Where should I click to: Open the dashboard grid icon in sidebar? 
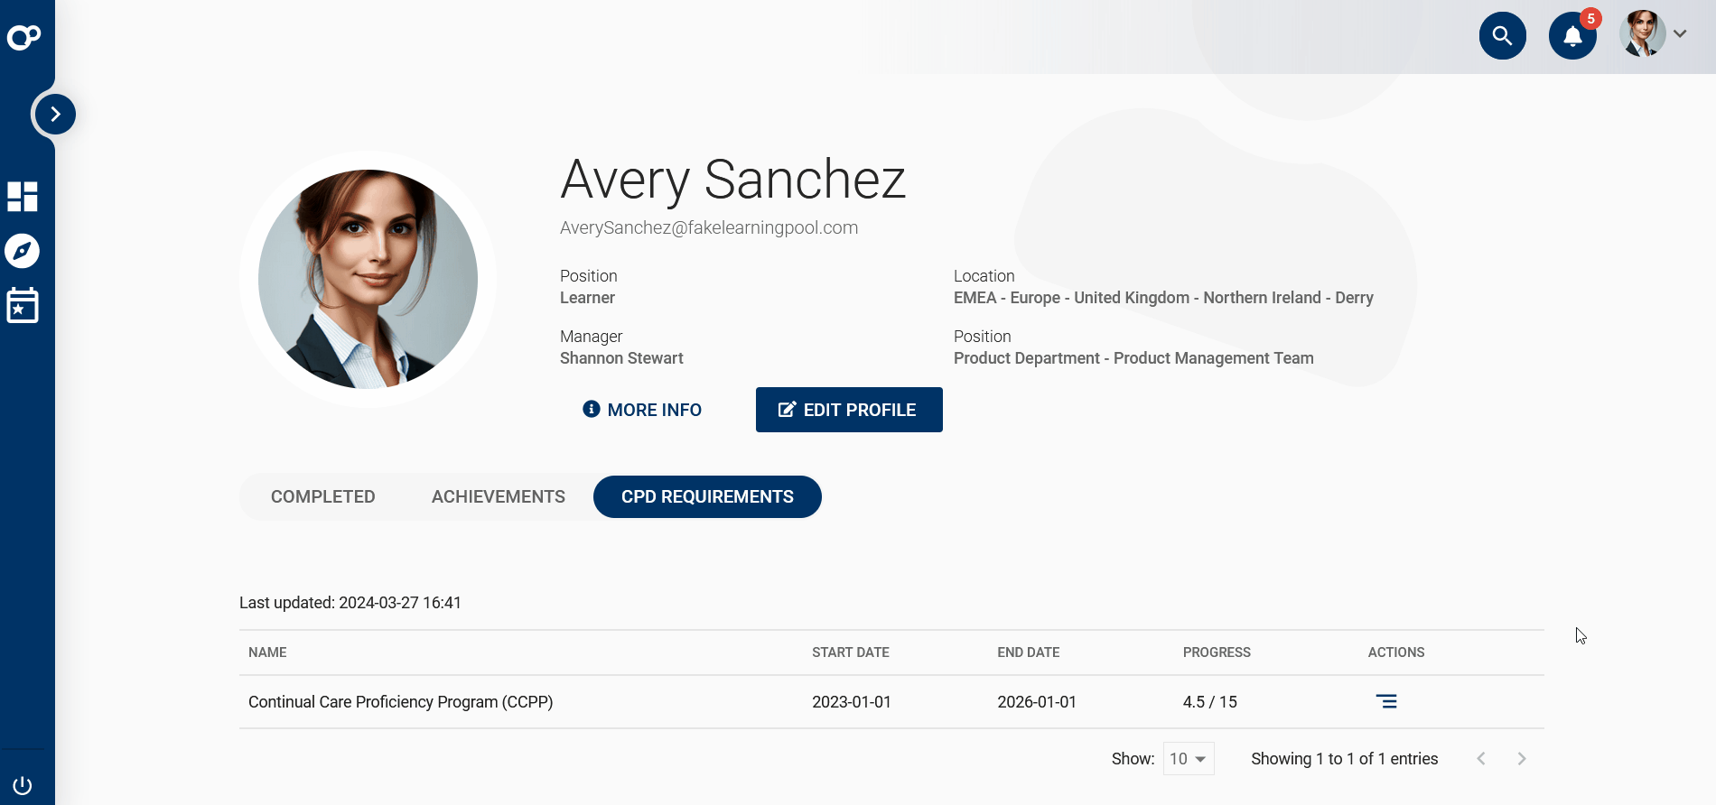(23, 196)
